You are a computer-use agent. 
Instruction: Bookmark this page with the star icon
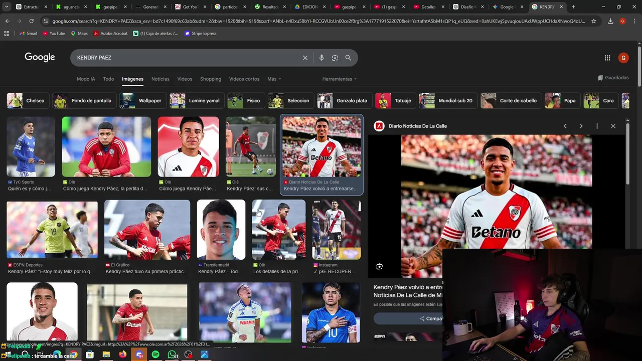pyautogui.click(x=594, y=21)
